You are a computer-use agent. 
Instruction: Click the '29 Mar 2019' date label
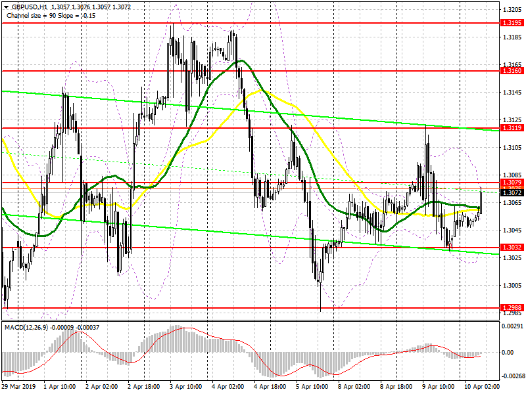[x=19, y=387]
